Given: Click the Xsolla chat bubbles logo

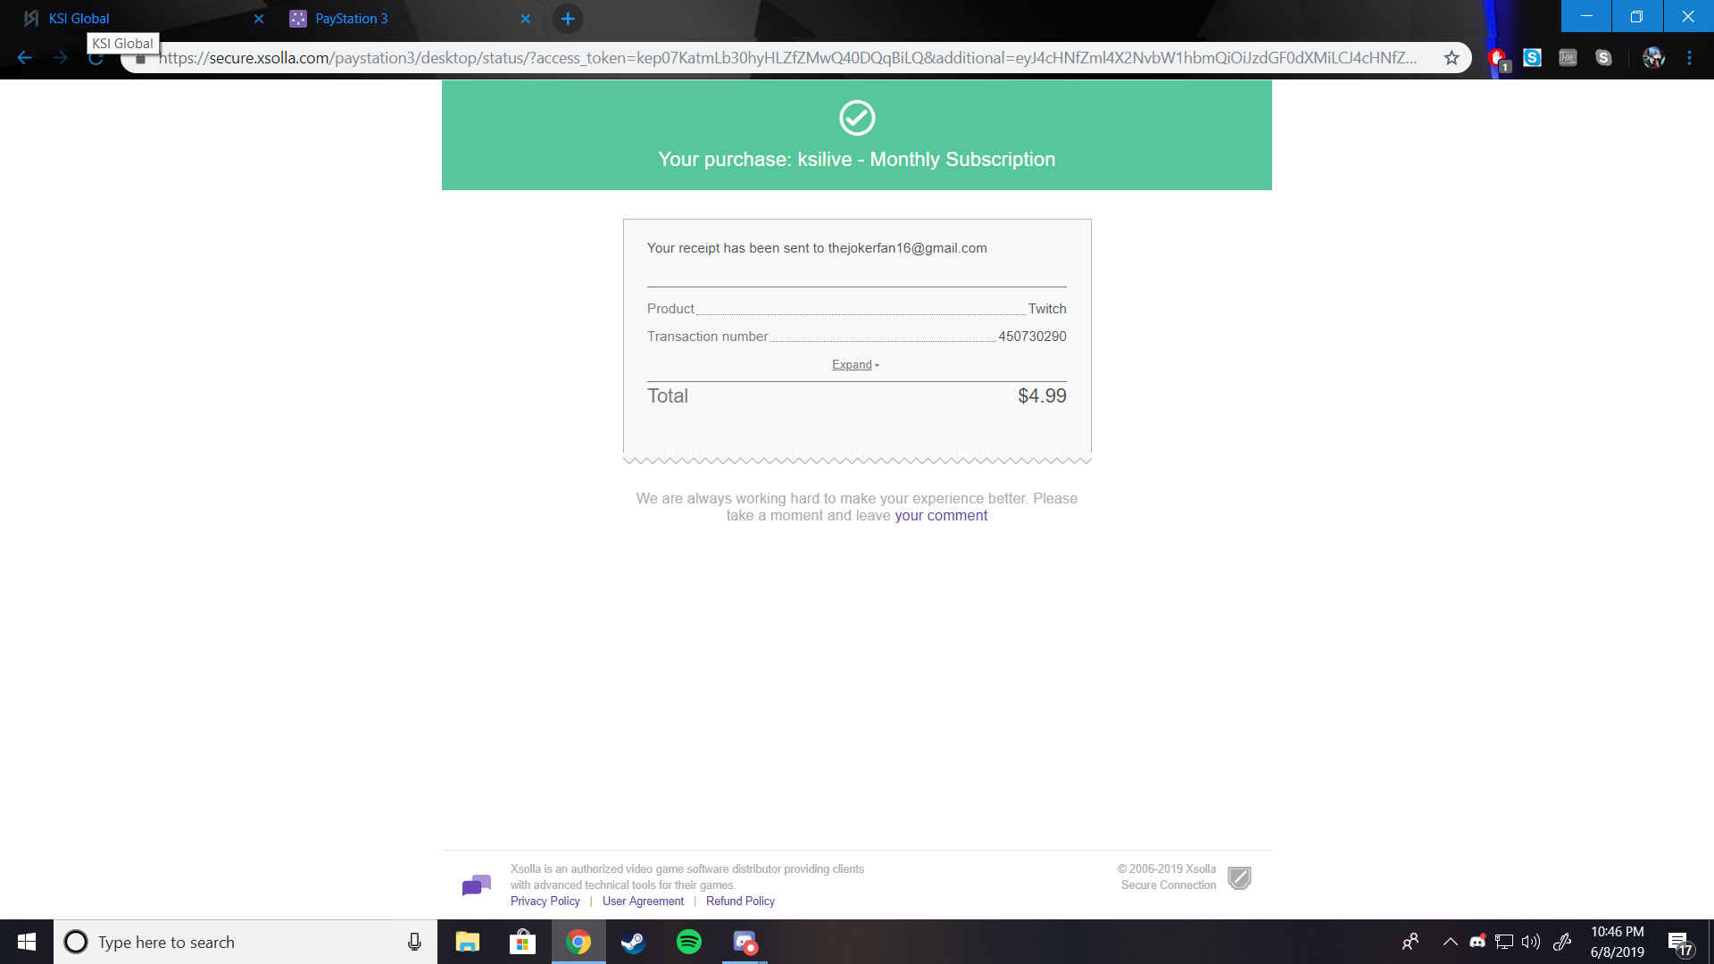Looking at the screenshot, I should point(477,885).
